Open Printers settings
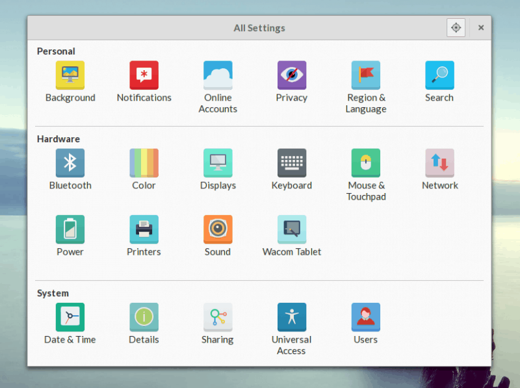Image resolution: width=520 pixels, height=388 pixels. pyautogui.click(x=144, y=229)
